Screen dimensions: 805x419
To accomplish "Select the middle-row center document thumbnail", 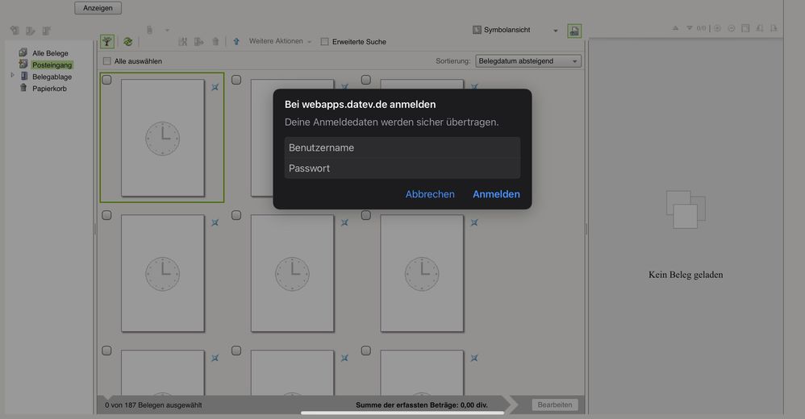I will click(x=292, y=273).
